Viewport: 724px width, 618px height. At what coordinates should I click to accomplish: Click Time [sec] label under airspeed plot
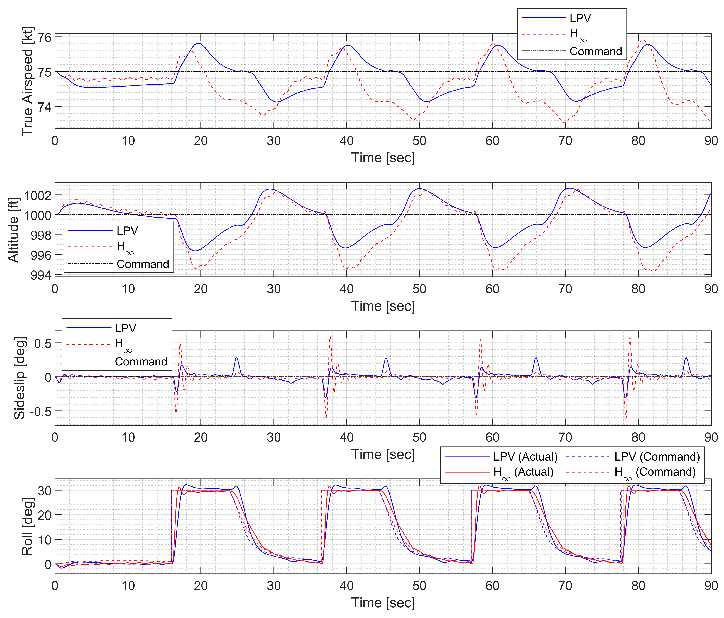(383, 158)
